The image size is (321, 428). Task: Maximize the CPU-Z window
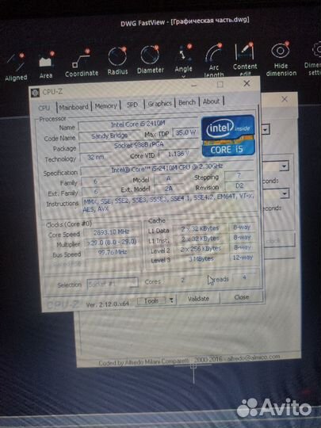(x=220, y=85)
